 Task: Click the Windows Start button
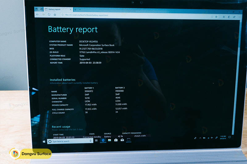pyautogui.click(x=44, y=141)
